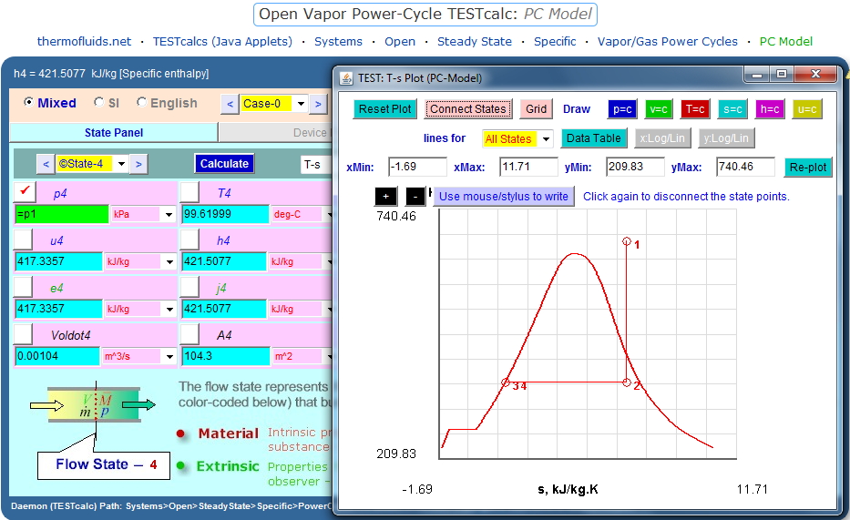The width and height of the screenshot is (850, 520).
Task: Open the Open breadcrumb link
Action: pyautogui.click(x=400, y=41)
